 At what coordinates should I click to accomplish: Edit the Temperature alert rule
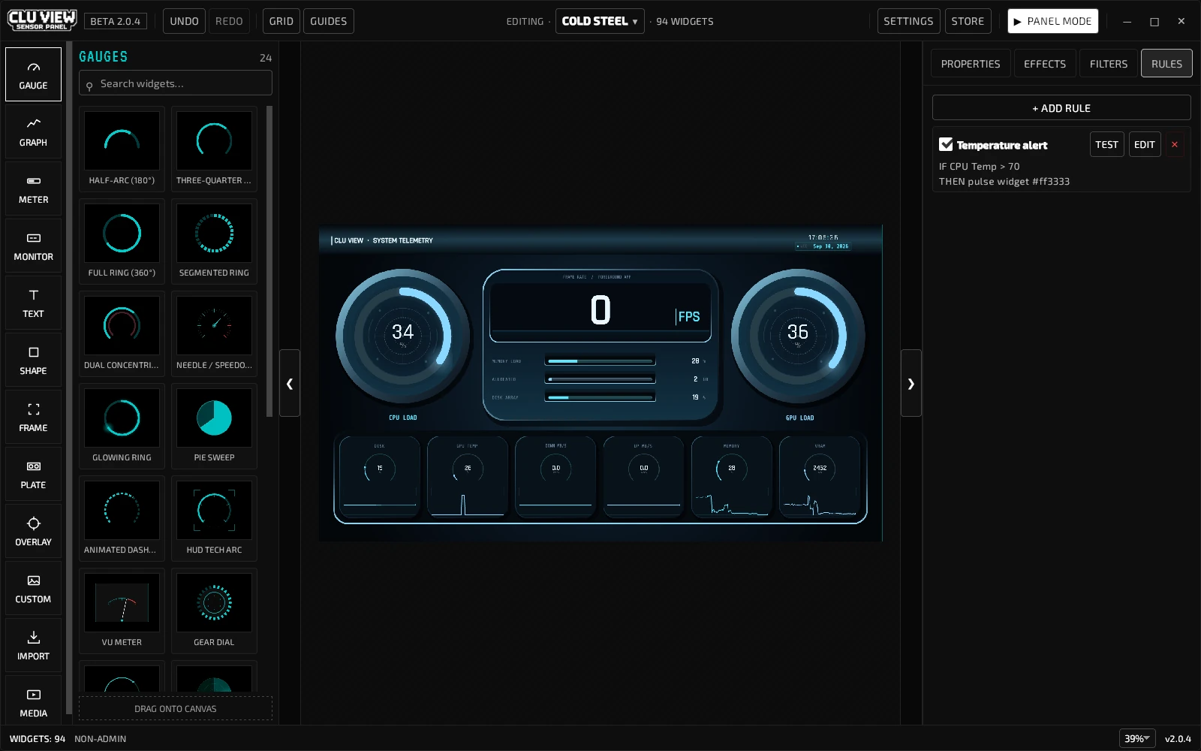(x=1145, y=145)
